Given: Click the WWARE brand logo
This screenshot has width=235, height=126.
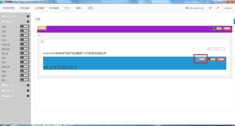Looking at the screenshot, I should [x=9, y=8].
